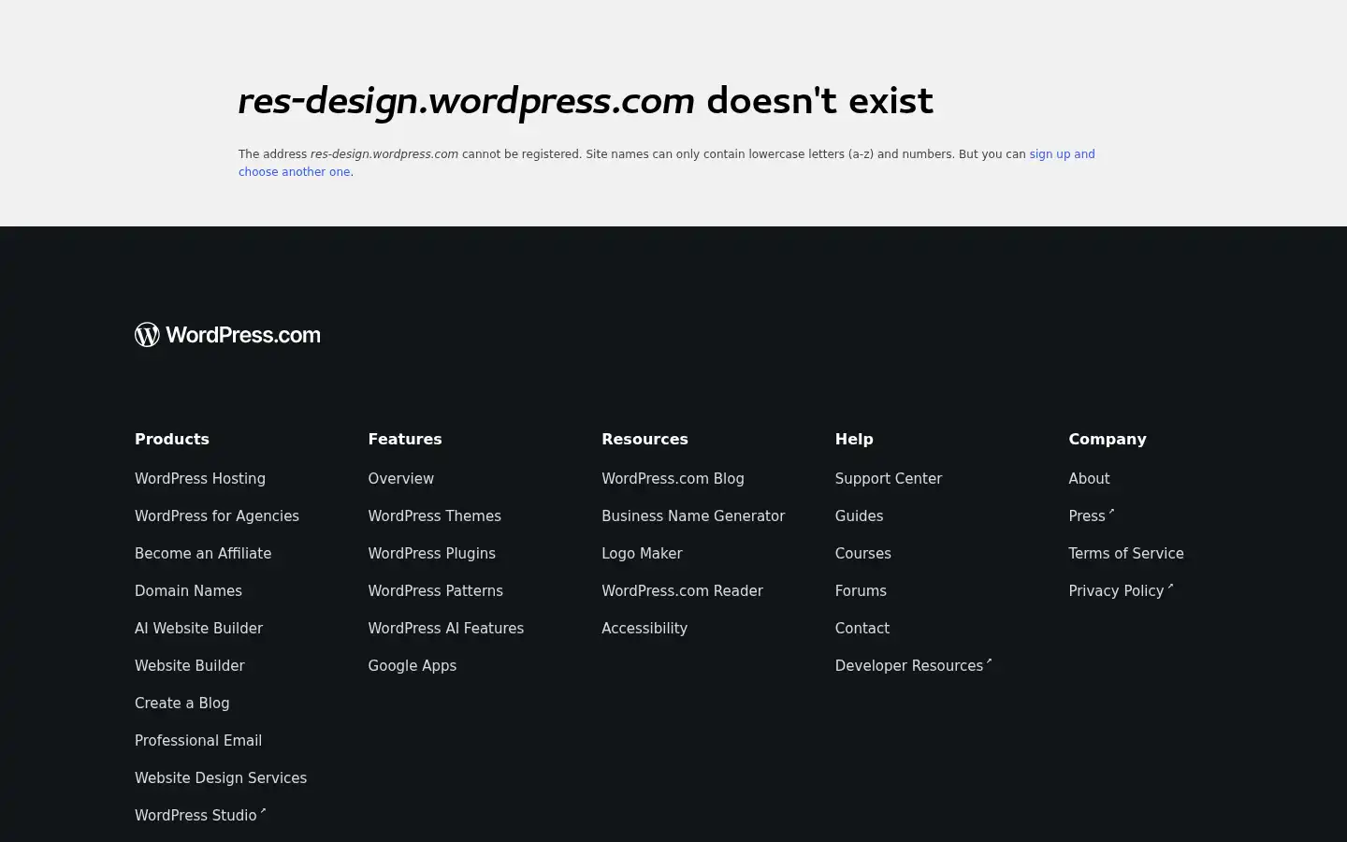Viewport: 1347px width, 842px height.
Task: Open the Website Builder link
Action: pyautogui.click(x=190, y=666)
